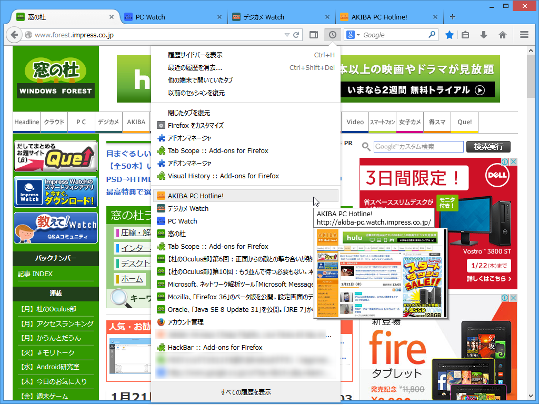Click the tab groups icon beside the address bar

(x=313, y=35)
